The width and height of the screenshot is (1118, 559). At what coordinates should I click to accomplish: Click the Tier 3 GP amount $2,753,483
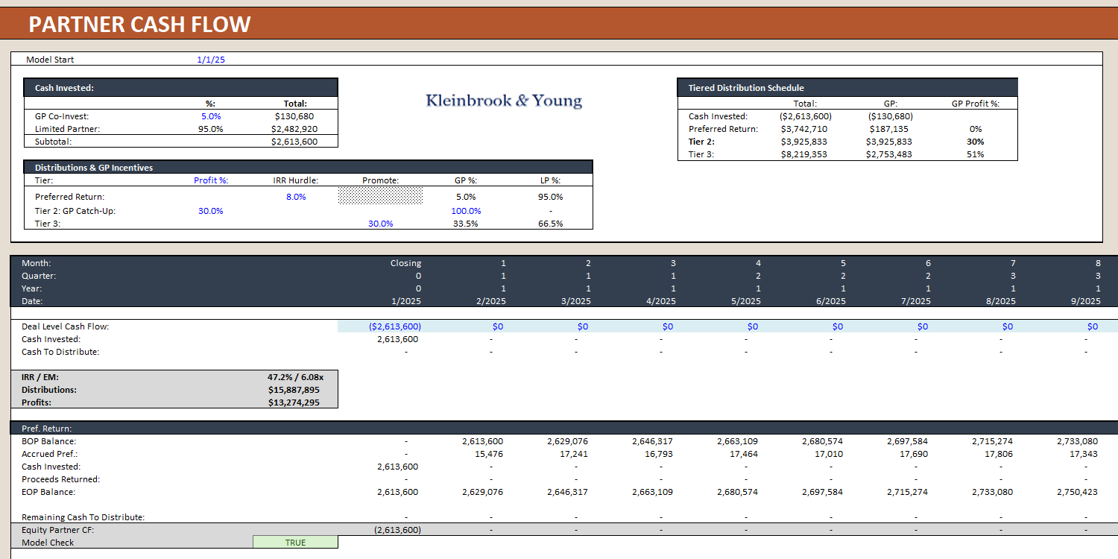(x=889, y=154)
